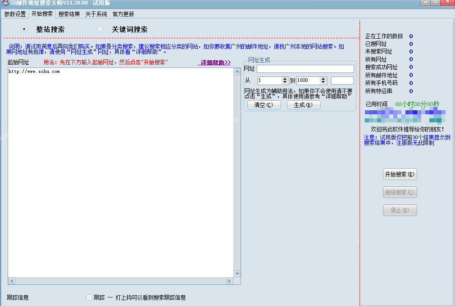The height and width of the screenshot is (306, 455).
Task: Click the app icon in title bar
Action: [x=5, y=3]
